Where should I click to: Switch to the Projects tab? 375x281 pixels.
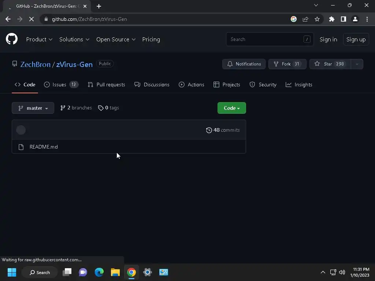(x=227, y=85)
